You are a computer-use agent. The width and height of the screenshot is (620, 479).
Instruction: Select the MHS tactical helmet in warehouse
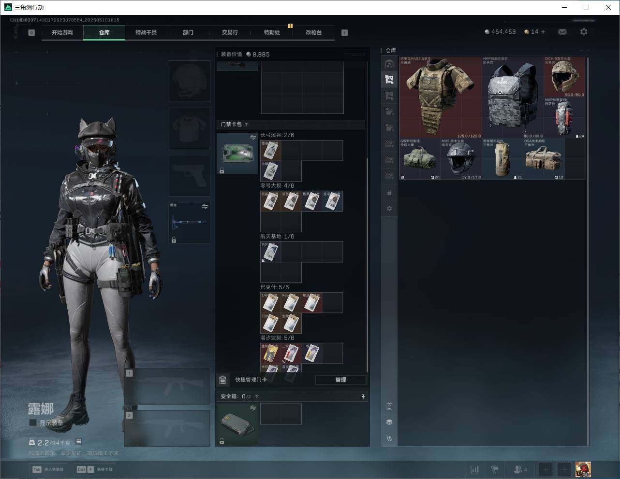[461, 159]
